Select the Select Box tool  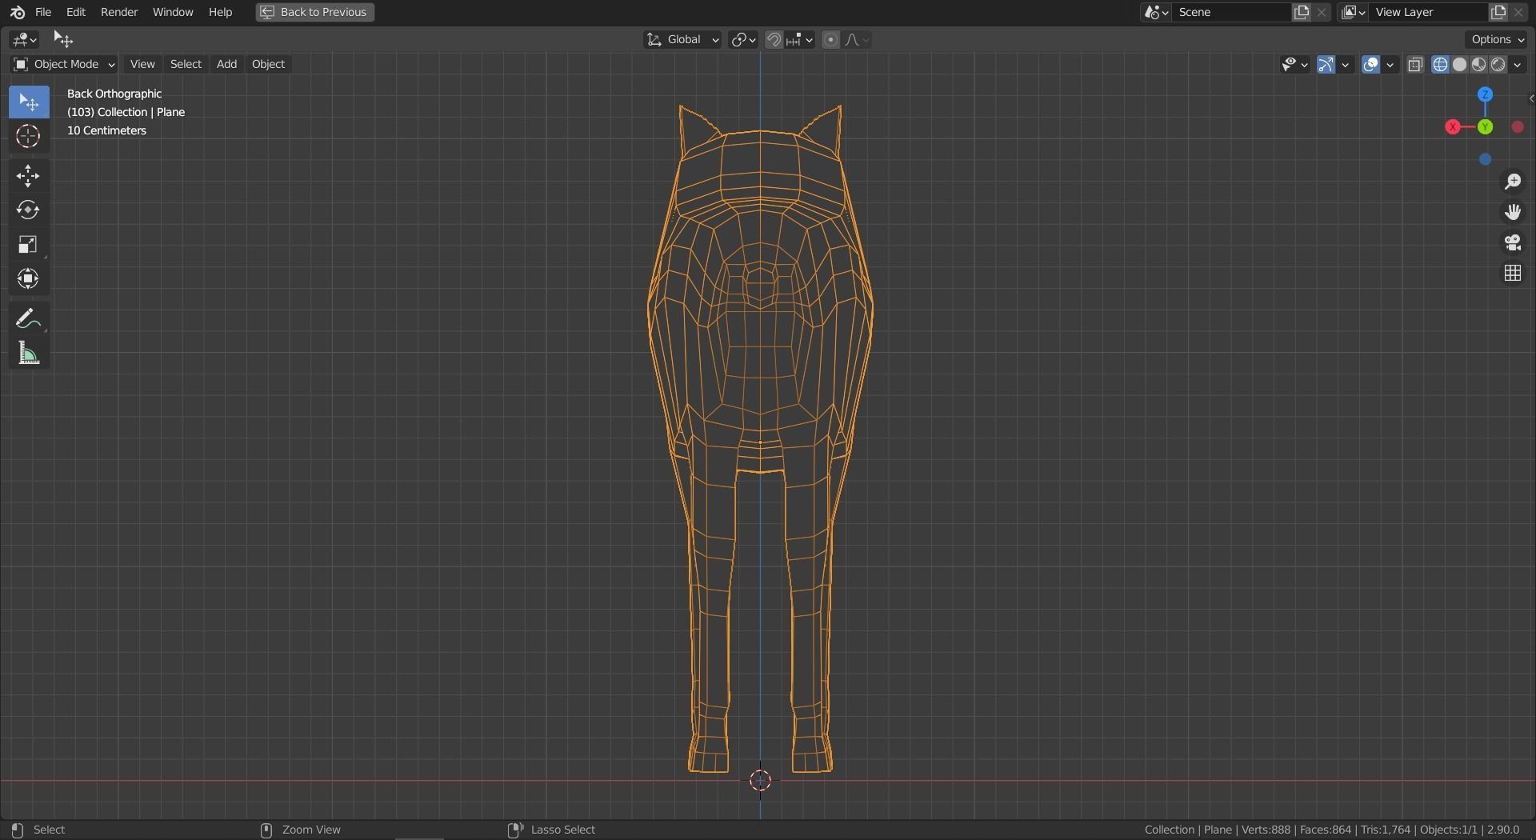pos(29,102)
